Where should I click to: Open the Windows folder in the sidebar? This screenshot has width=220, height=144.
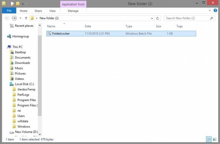[x=23, y=127]
